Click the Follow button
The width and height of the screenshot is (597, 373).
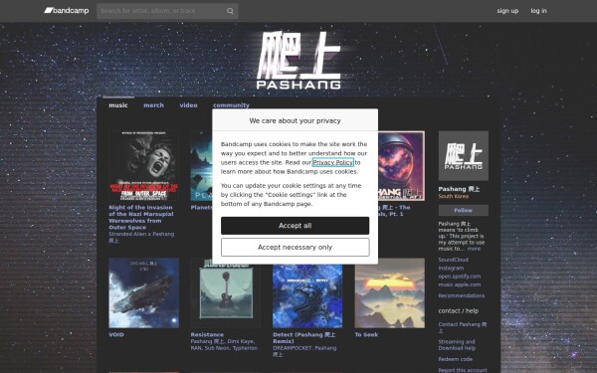tap(464, 210)
